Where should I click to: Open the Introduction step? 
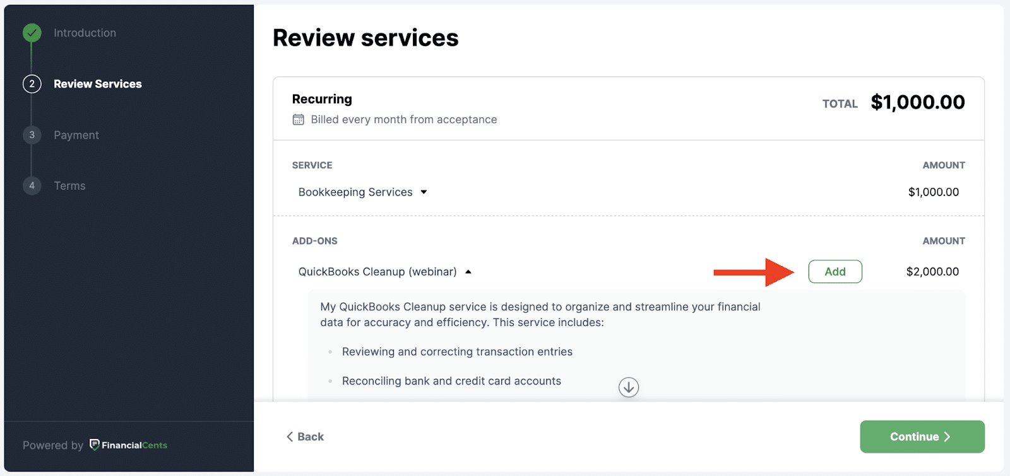pos(85,33)
